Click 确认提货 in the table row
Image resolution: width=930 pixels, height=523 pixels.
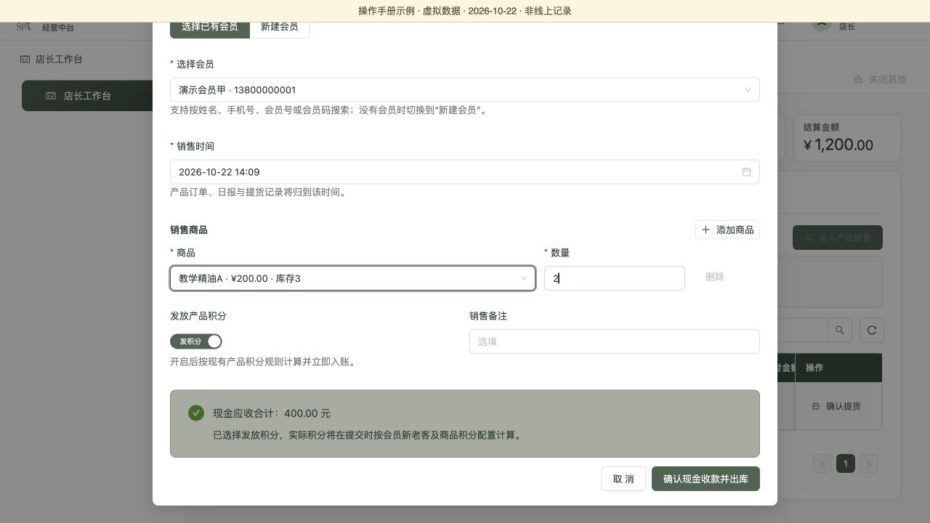(836, 406)
